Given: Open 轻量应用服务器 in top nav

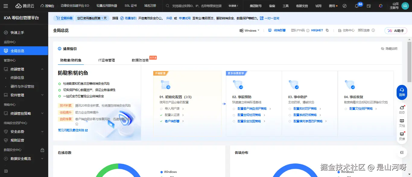Looking at the screenshot, I should [107, 6].
